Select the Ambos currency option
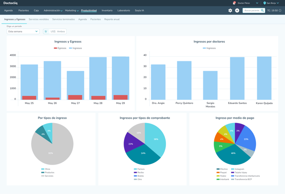Viewport: 285px width, 194px height. point(61,31)
